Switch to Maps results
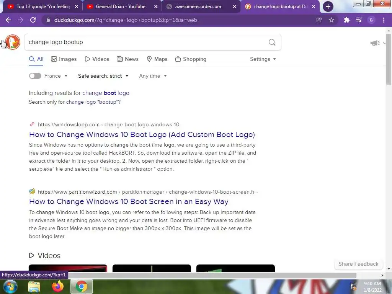 (x=157, y=59)
